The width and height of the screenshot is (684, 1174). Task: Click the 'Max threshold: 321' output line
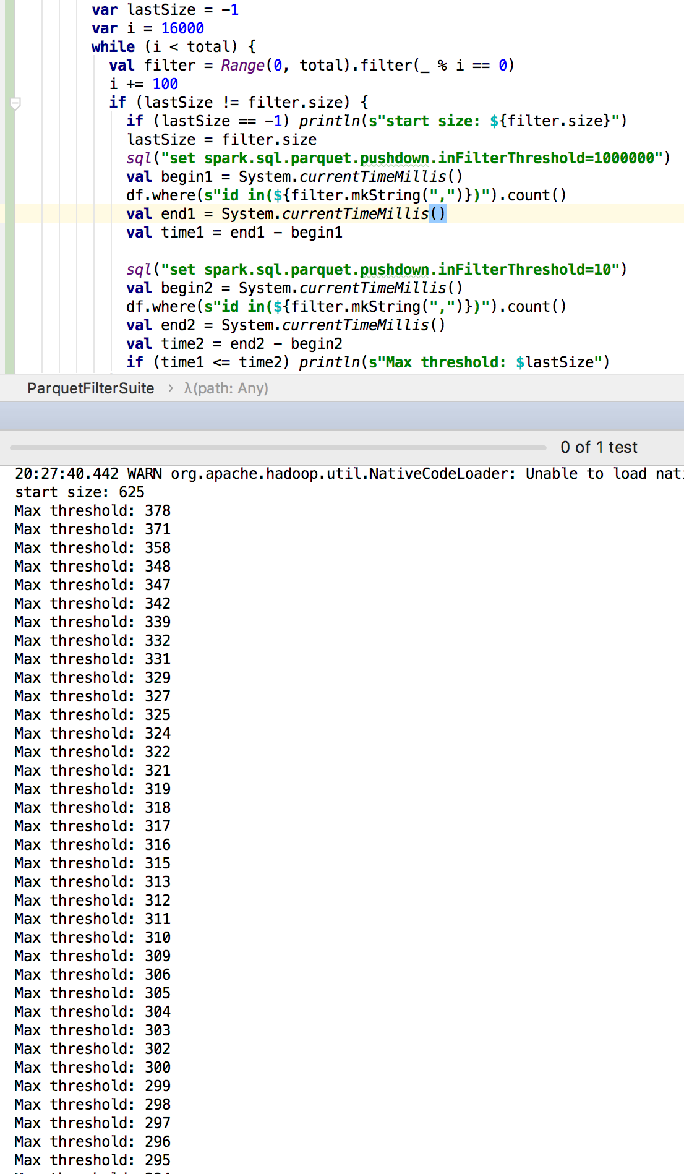pyautogui.click(x=93, y=771)
